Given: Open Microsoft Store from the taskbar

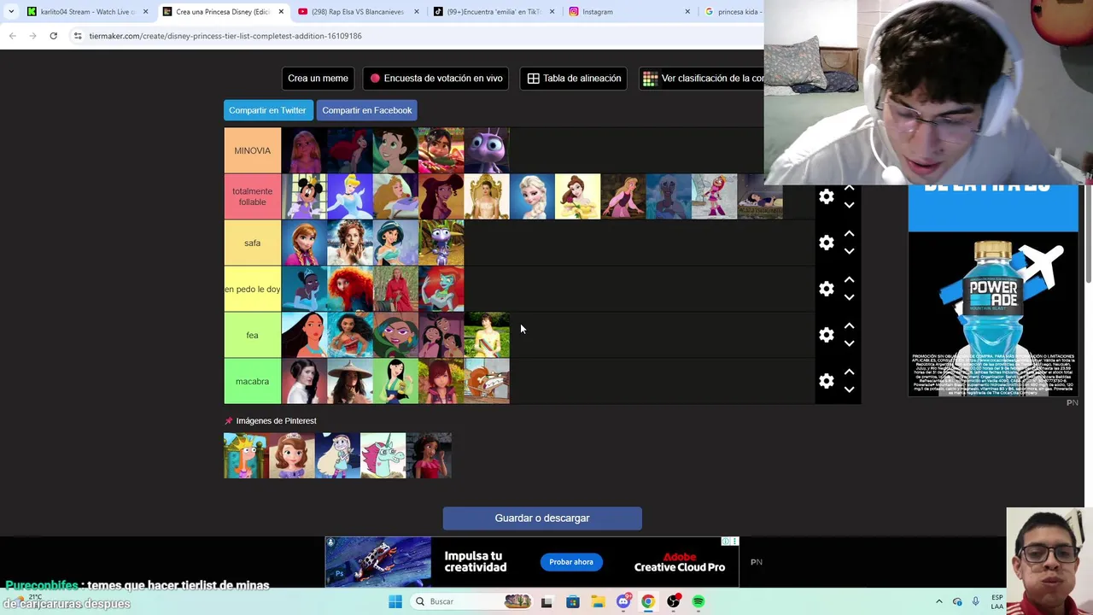Looking at the screenshot, I should tap(572, 601).
